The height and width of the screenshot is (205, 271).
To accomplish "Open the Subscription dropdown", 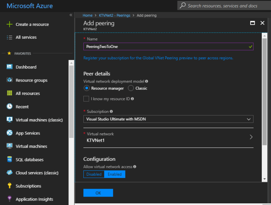I will [168, 119].
